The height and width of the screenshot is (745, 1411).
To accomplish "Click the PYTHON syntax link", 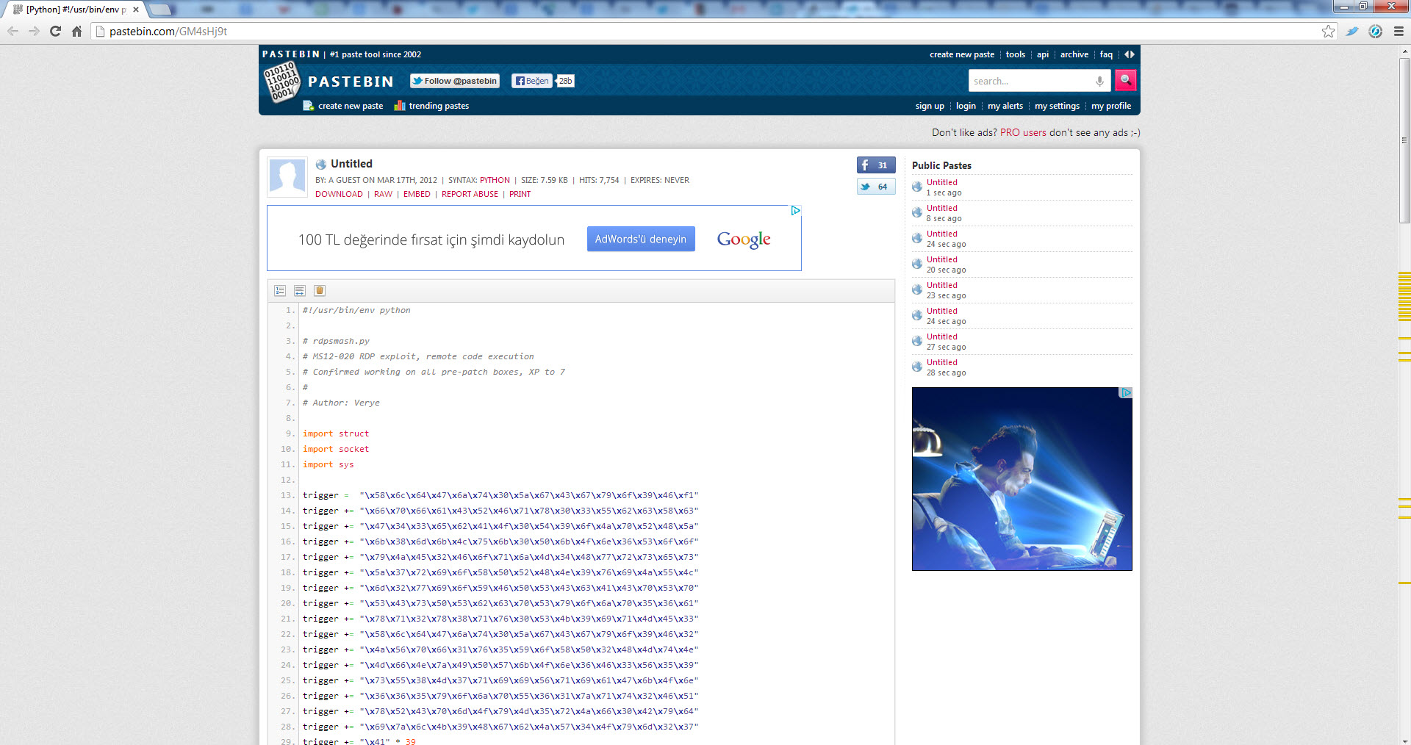I will point(495,180).
